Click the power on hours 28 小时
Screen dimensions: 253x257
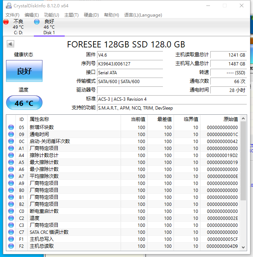229,90
